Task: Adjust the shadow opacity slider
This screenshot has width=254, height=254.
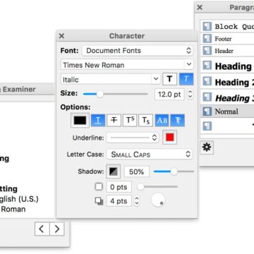Action: coord(174,171)
